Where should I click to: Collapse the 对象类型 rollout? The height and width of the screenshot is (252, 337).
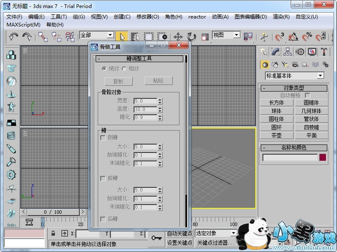click(x=294, y=88)
